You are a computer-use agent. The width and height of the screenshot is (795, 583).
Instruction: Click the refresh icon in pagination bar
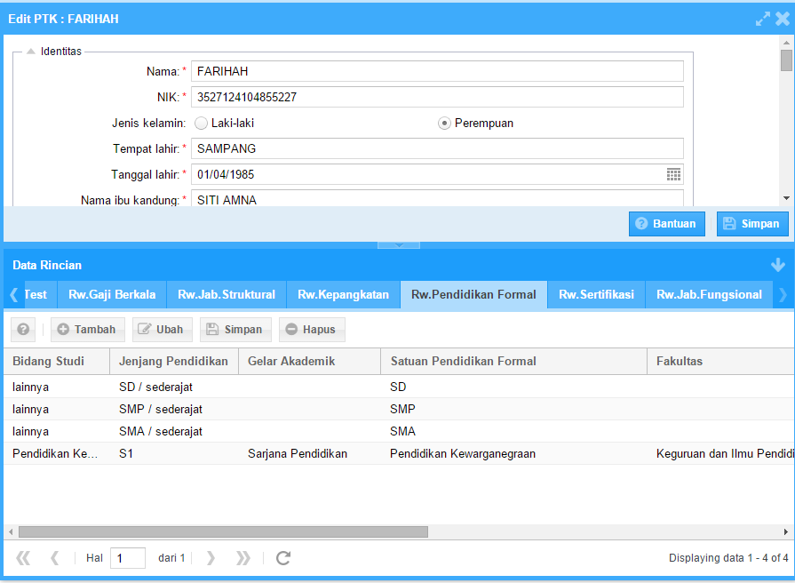(283, 558)
